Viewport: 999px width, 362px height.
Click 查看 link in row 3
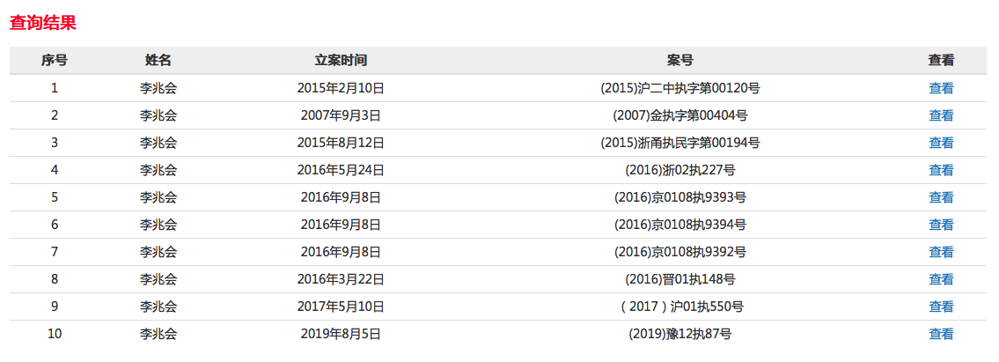click(x=941, y=143)
